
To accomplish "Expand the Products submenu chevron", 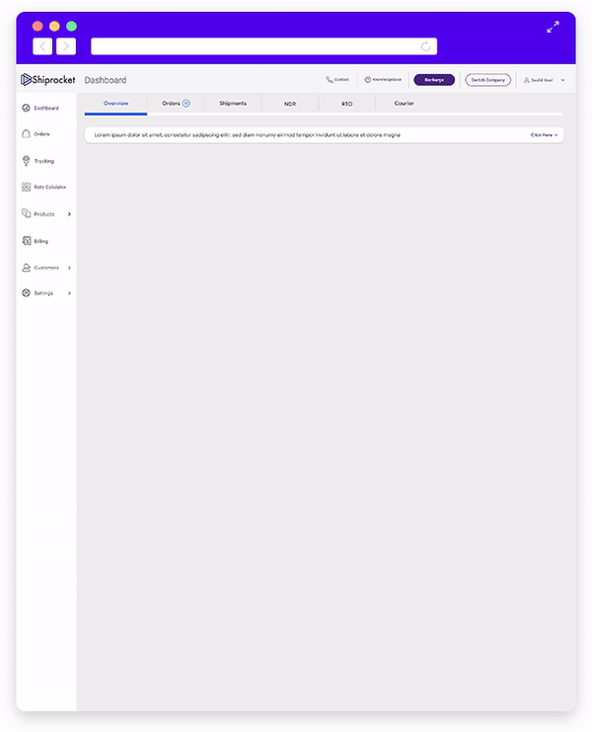I will coord(69,214).
